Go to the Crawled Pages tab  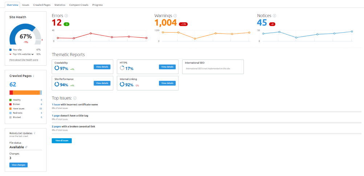pos(42,5)
